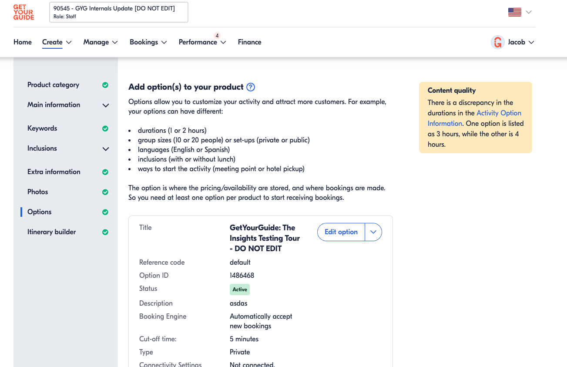Select Main information in the sidebar
This screenshot has width=567, height=367.
[x=54, y=105]
